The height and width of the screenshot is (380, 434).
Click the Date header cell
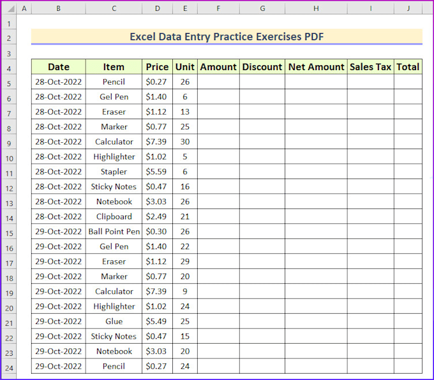59,66
